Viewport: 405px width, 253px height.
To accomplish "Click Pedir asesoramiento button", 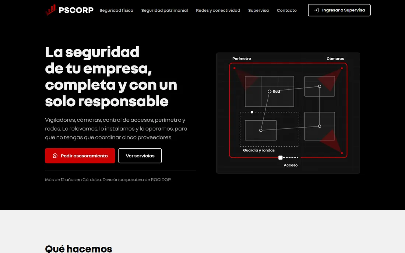I will pyautogui.click(x=80, y=156).
